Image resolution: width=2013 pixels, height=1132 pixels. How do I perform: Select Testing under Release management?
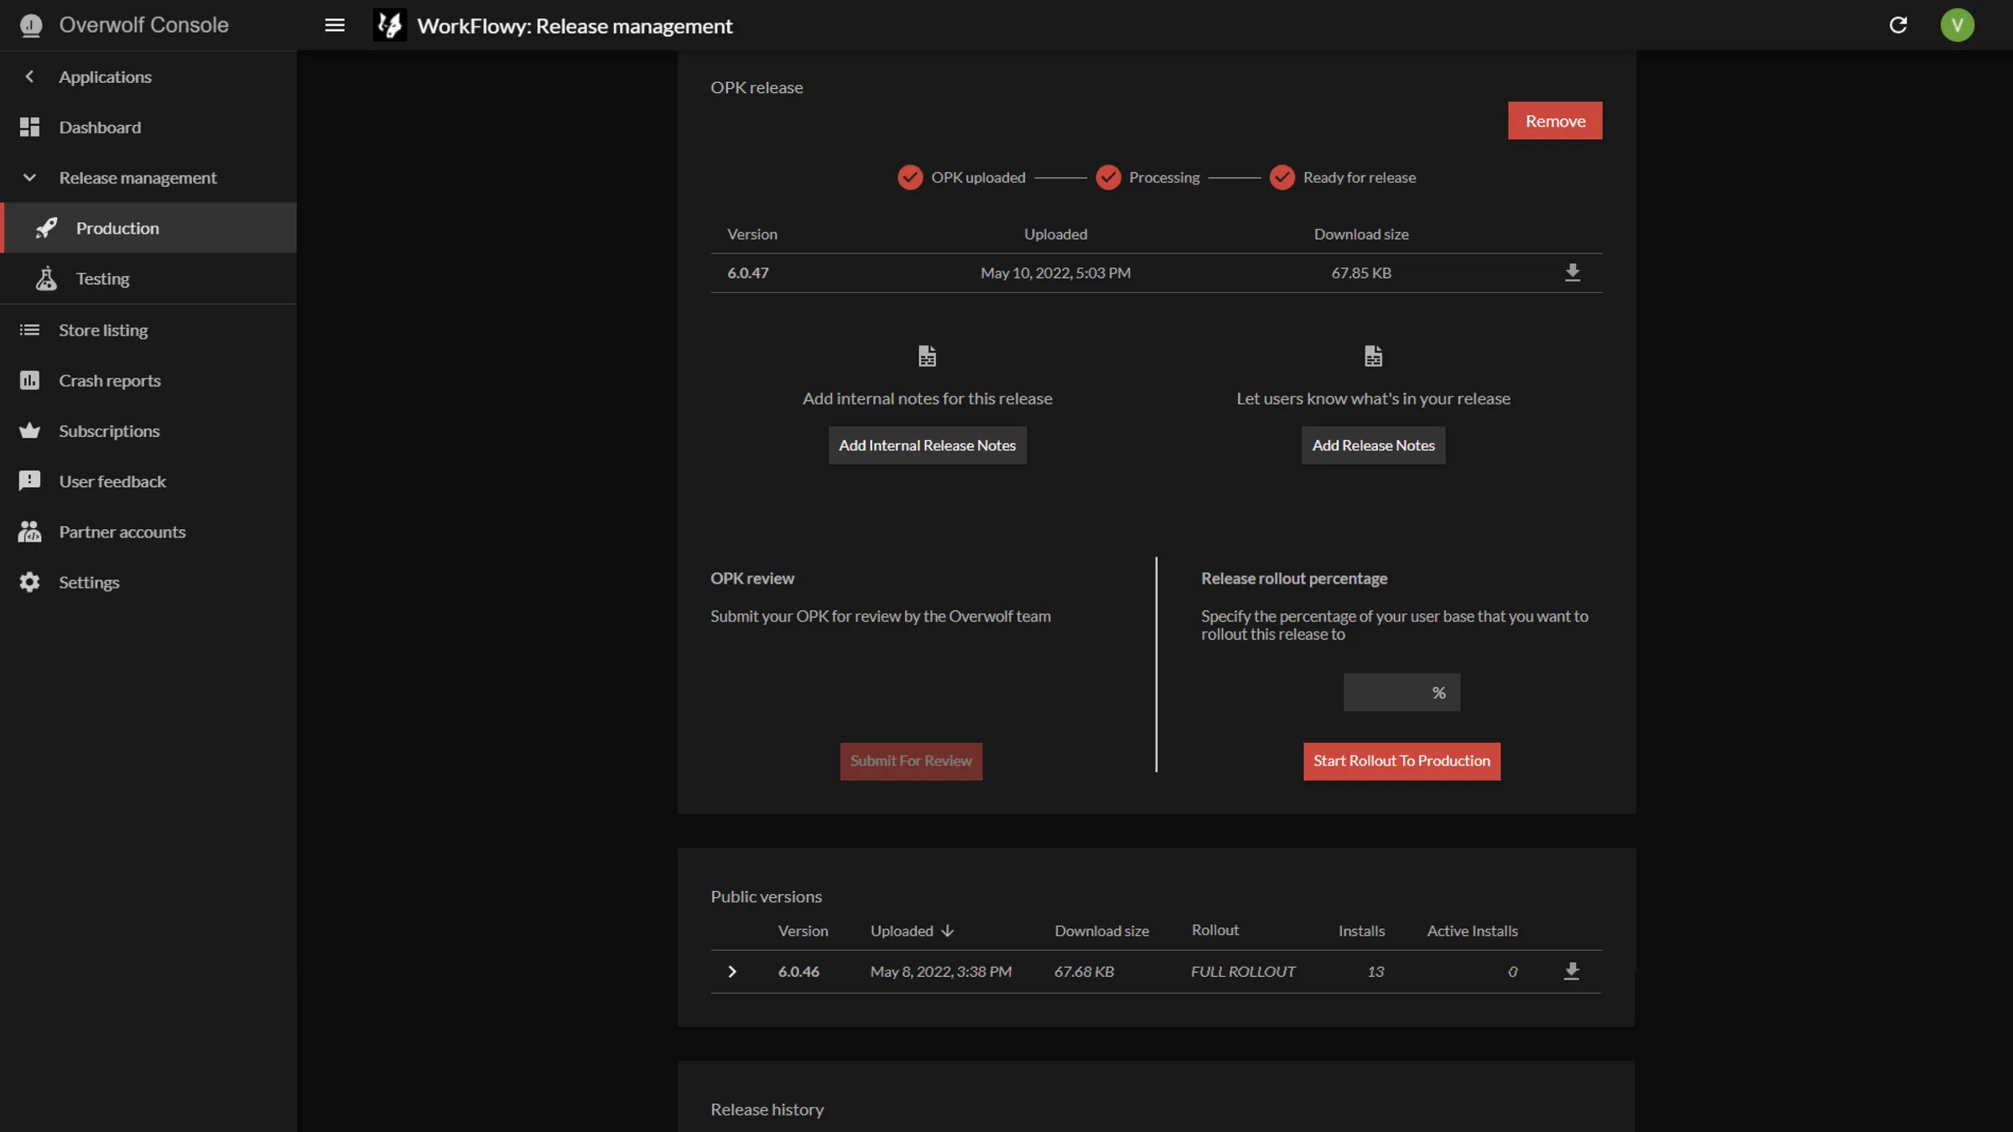(x=148, y=278)
